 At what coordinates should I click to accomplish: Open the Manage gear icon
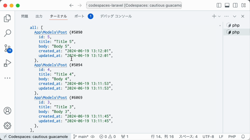click(x=7, y=126)
